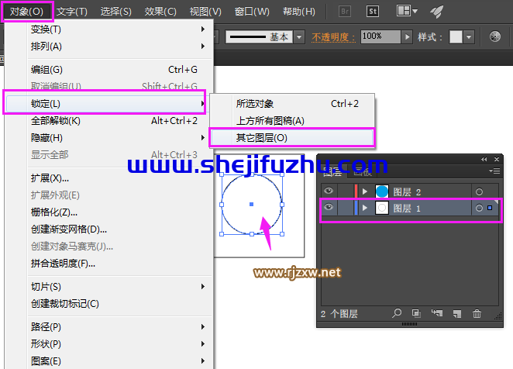
Task: Hide 图层 2 using its eye icon
Action: (329, 191)
